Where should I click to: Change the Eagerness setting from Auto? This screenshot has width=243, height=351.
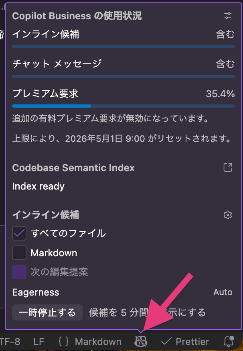[223, 292]
